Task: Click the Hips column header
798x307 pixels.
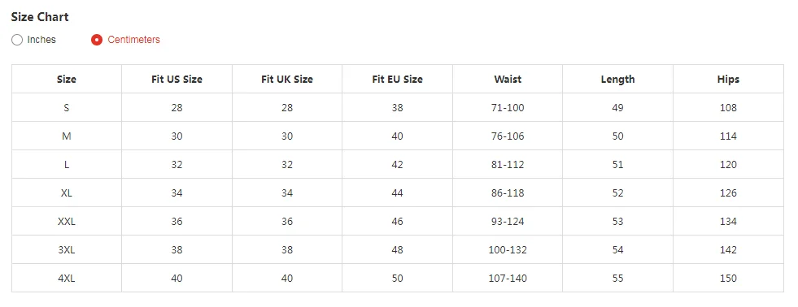Action: tap(728, 80)
